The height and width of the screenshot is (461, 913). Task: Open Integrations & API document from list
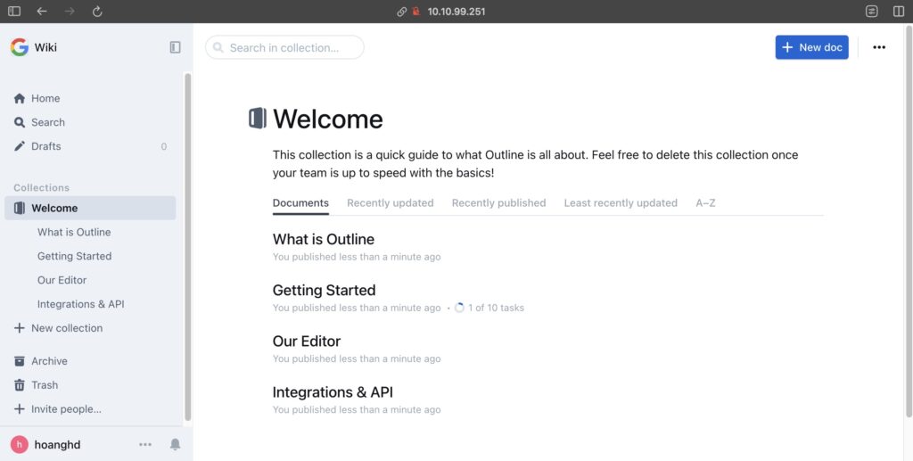point(333,392)
